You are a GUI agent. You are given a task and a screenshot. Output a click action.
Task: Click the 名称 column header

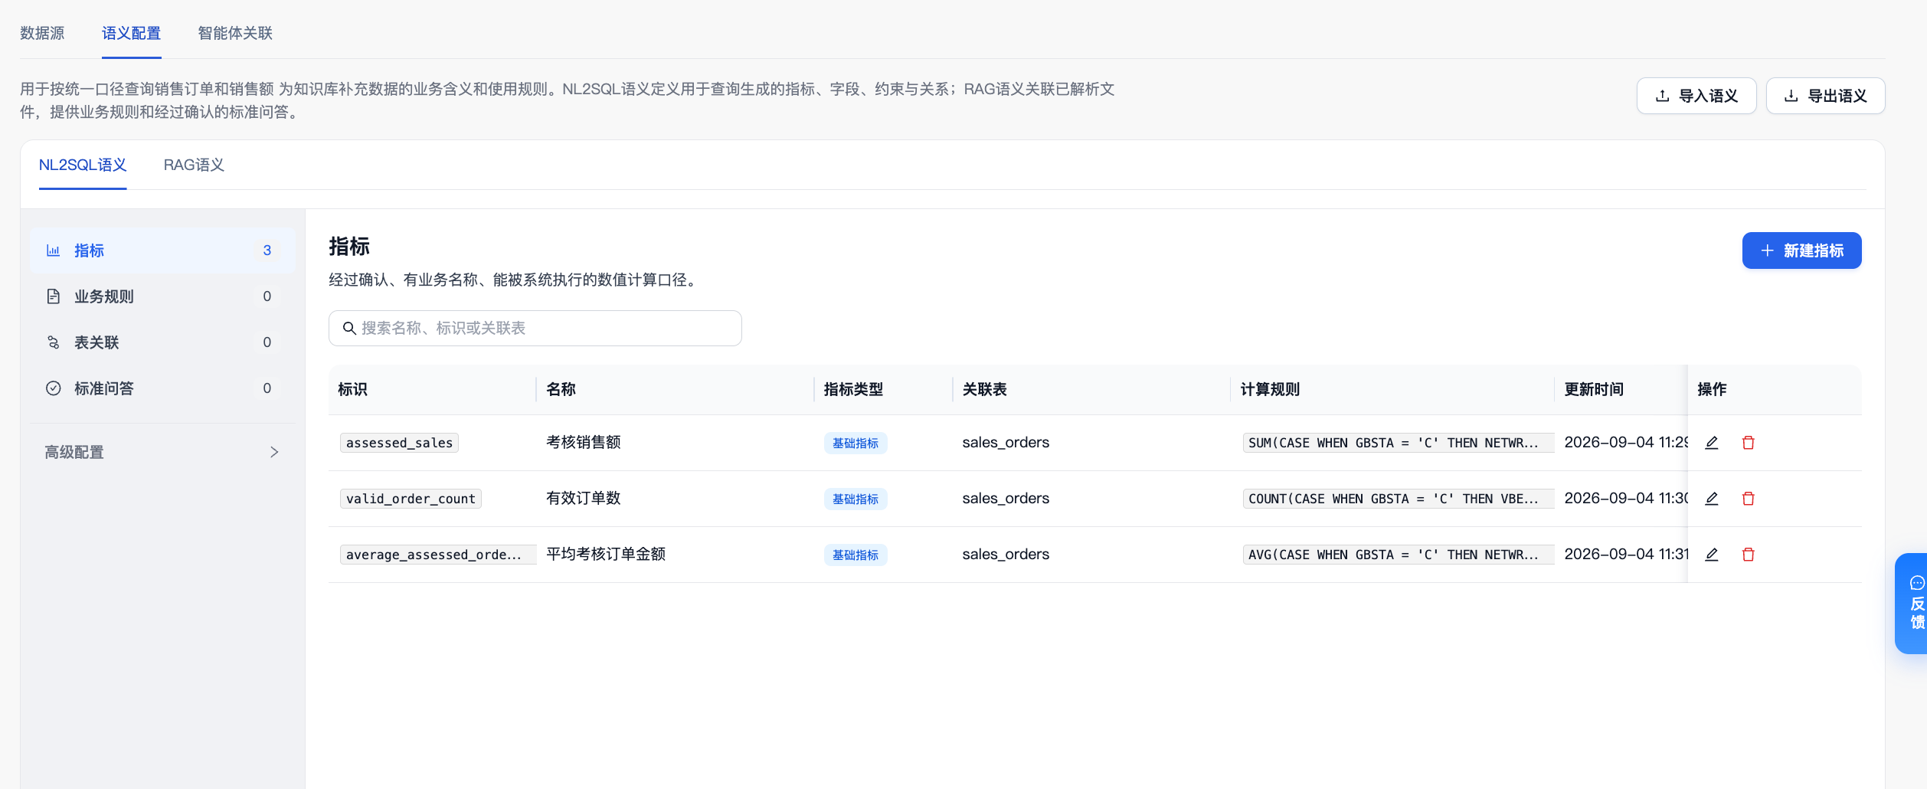coord(561,389)
